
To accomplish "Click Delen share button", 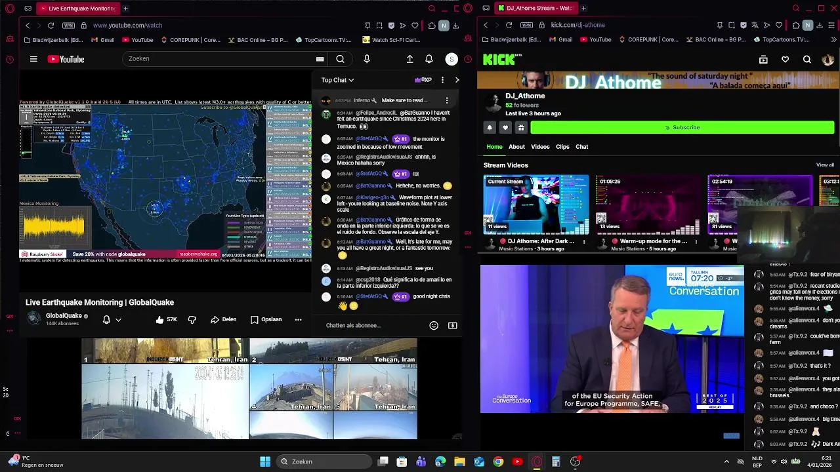I will [x=223, y=319].
